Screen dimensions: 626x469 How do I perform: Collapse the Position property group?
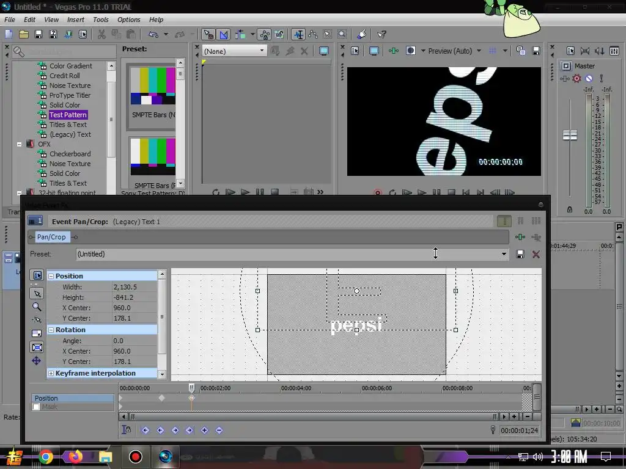pyautogui.click(x=51, y=276)
